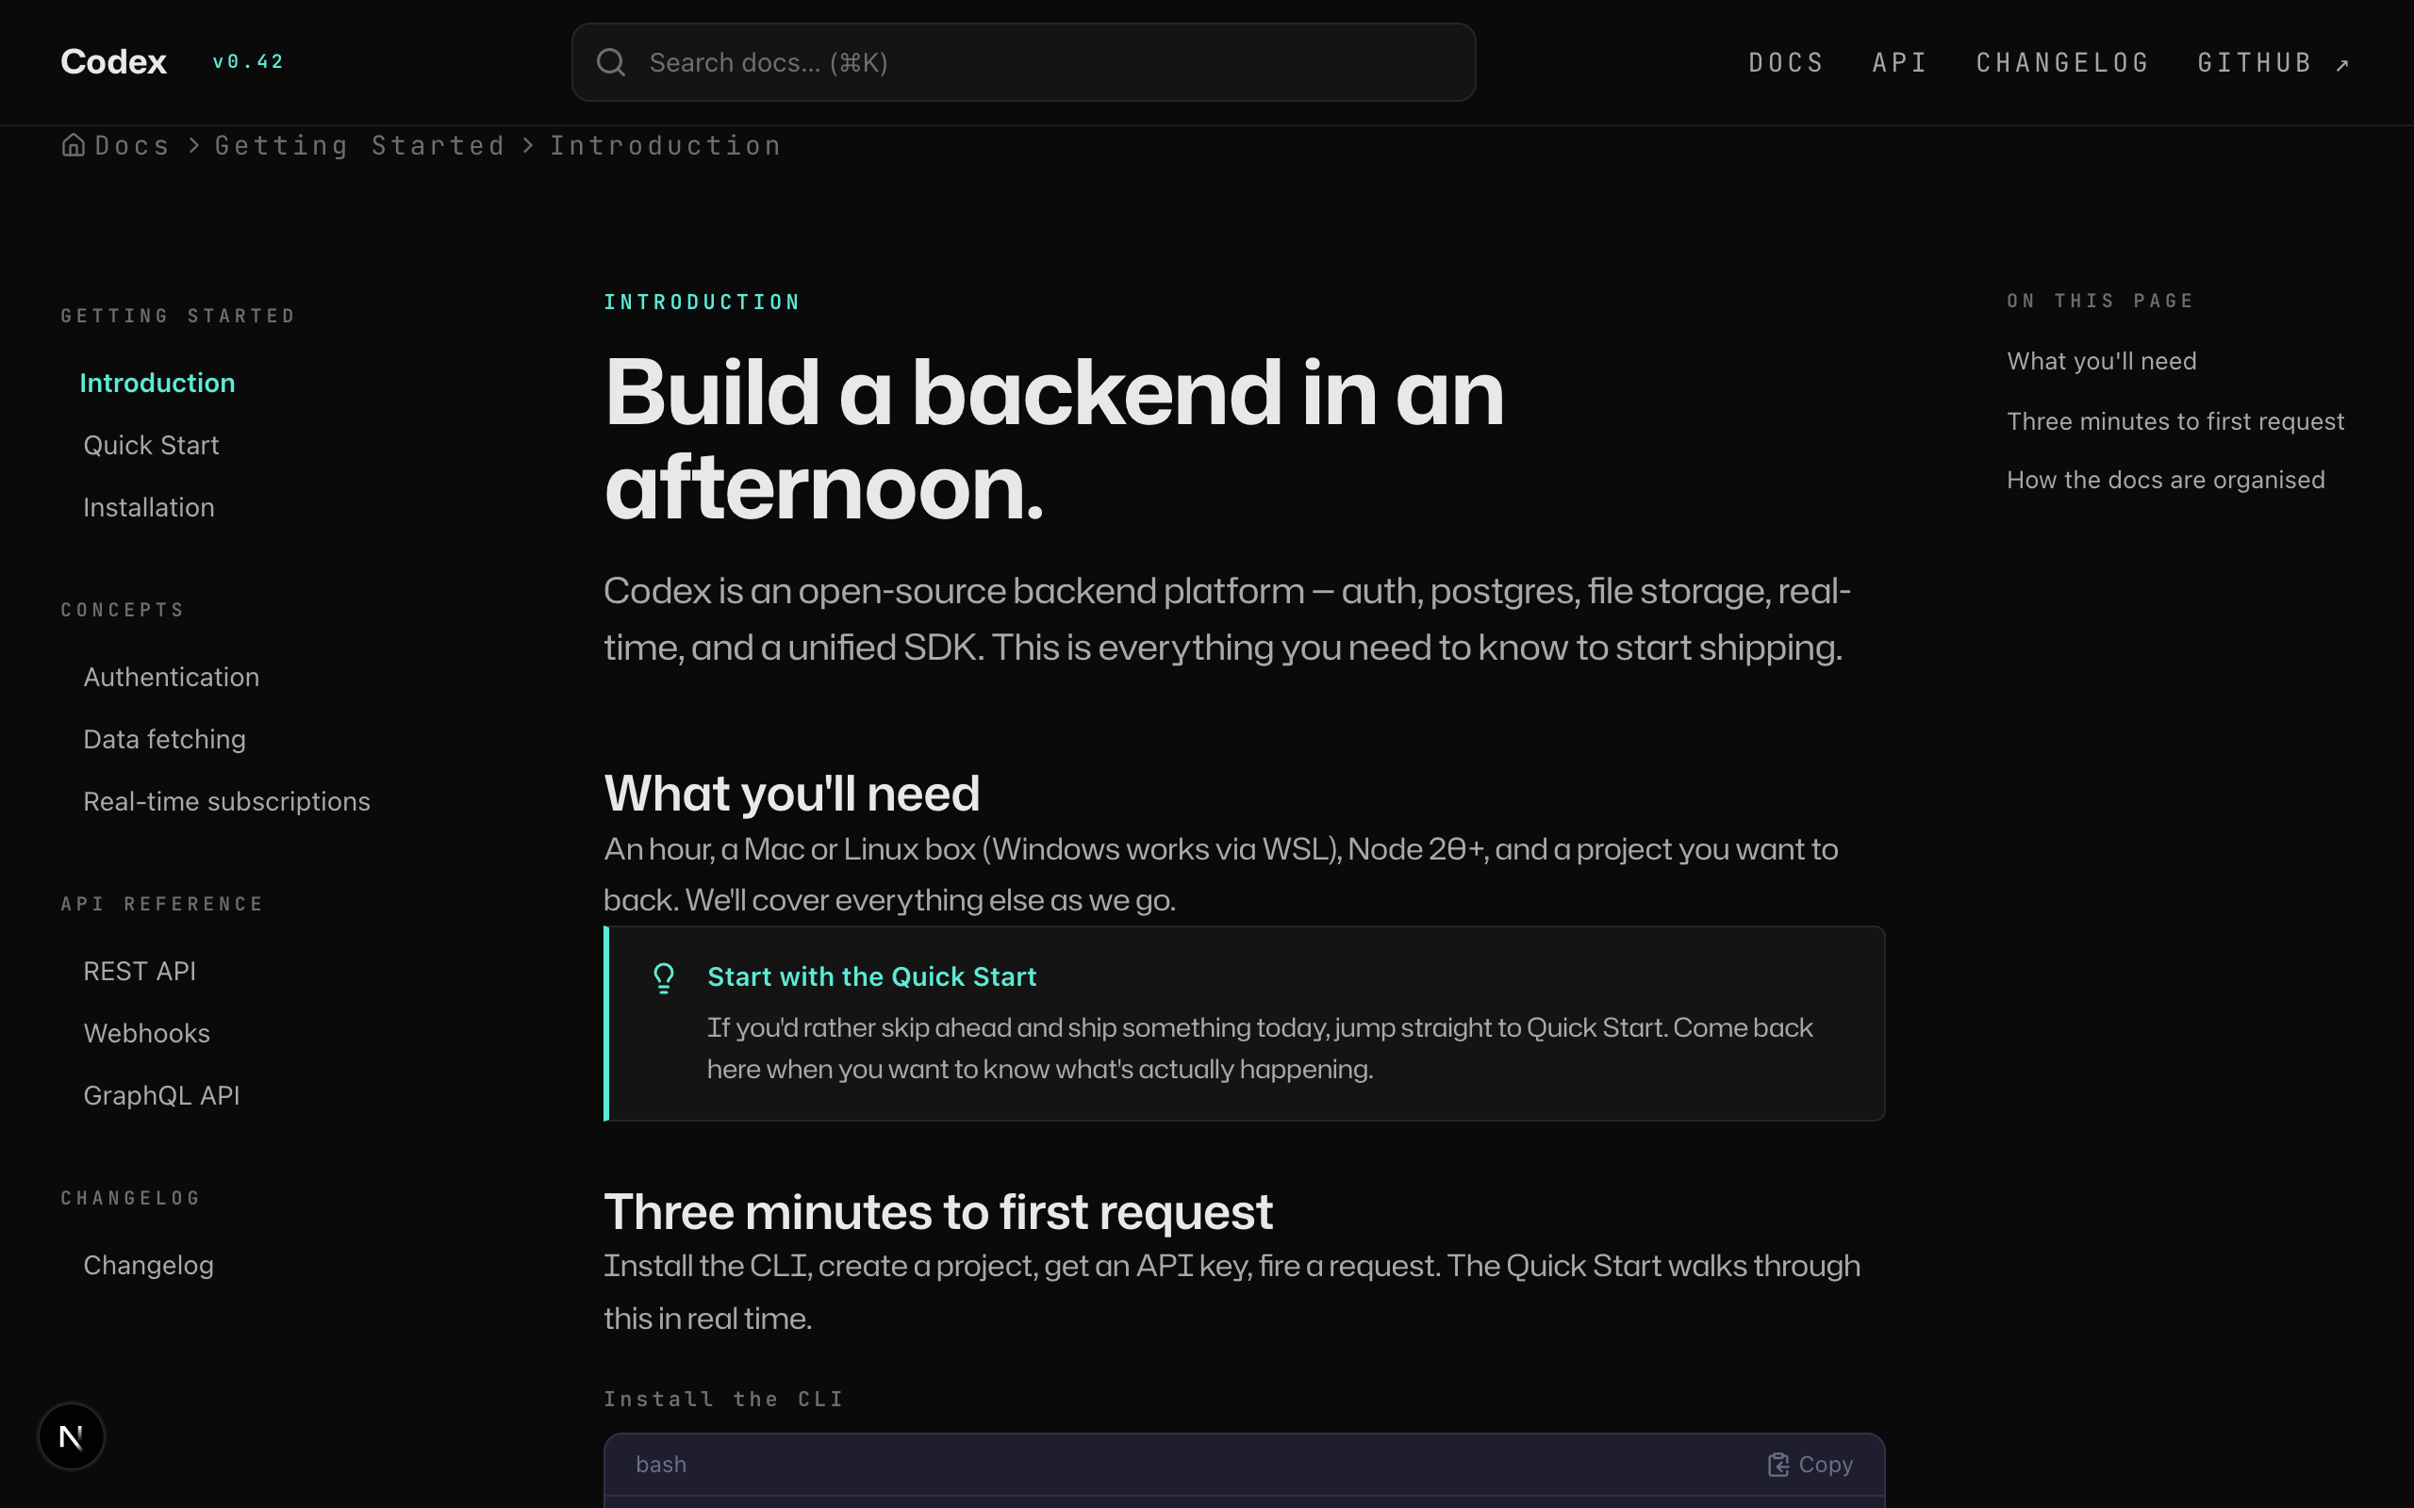Click Getting Started in the breadcrumb
The image size is (2414, 1508).
360,145
